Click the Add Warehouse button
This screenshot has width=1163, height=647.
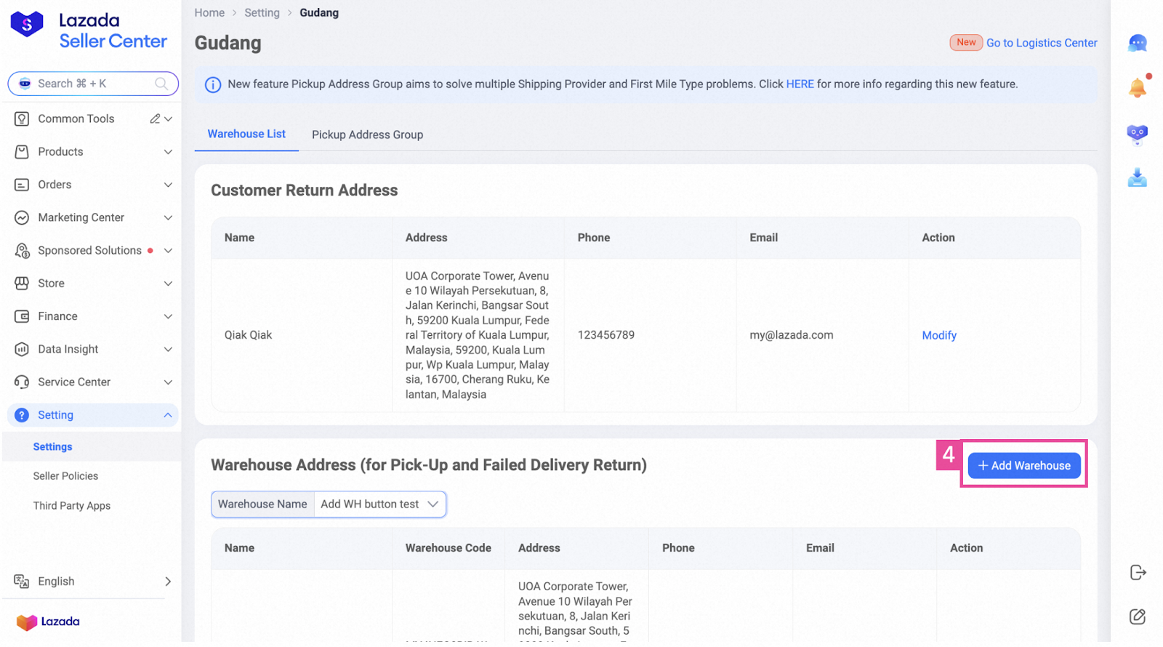pyautogui.click(x=1023, y=466)
